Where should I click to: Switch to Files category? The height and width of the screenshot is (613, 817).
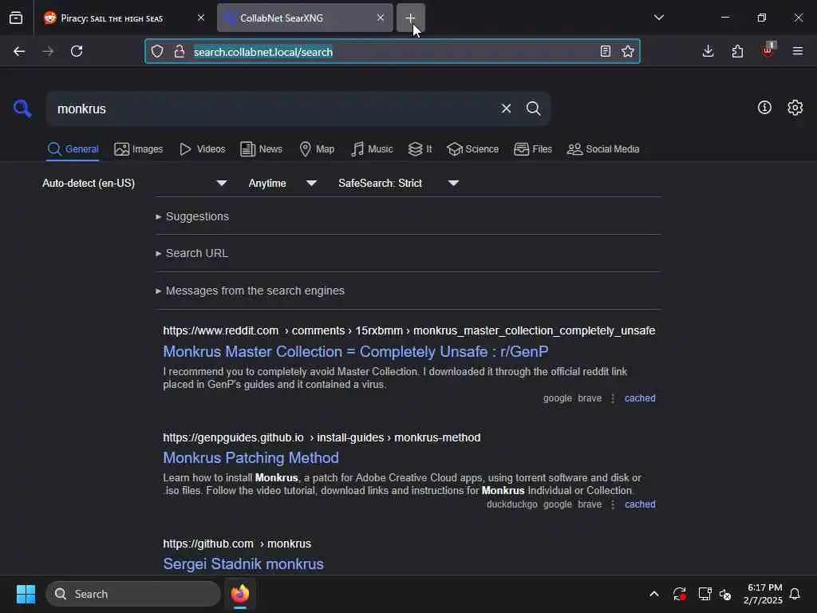pyautogui.click(x=532, y=149)
